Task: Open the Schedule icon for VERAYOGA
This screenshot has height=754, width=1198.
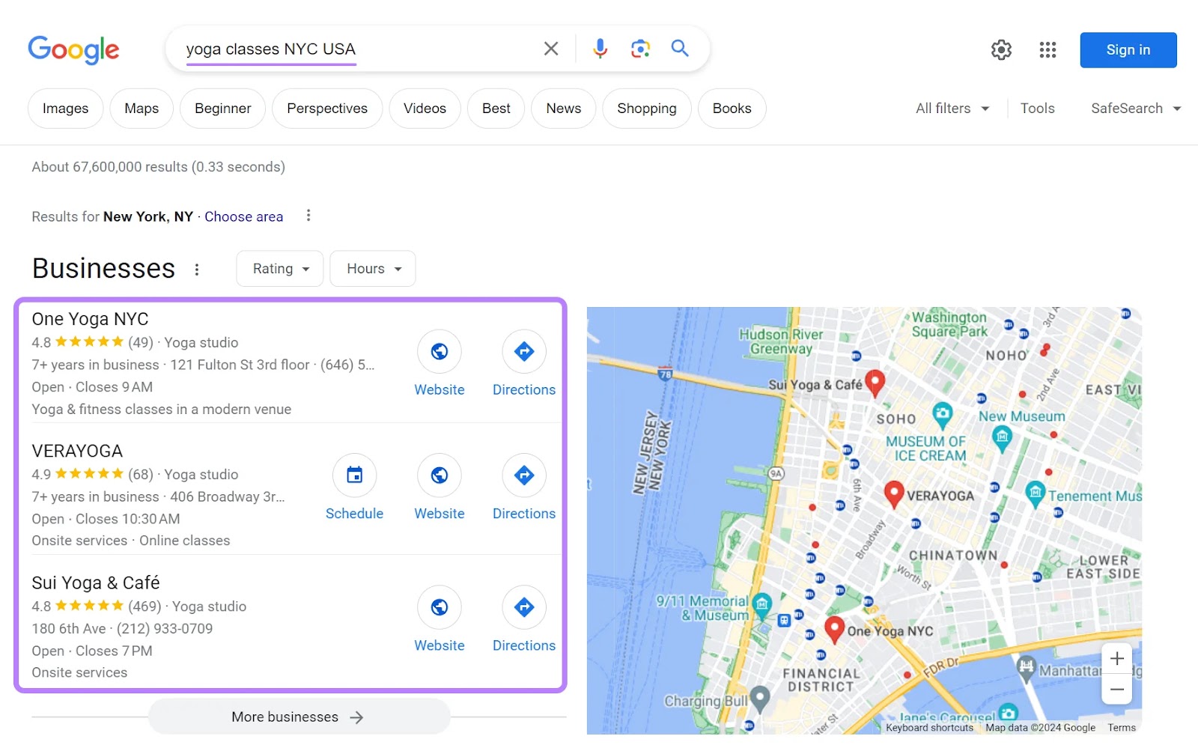Action: [354, 475]
